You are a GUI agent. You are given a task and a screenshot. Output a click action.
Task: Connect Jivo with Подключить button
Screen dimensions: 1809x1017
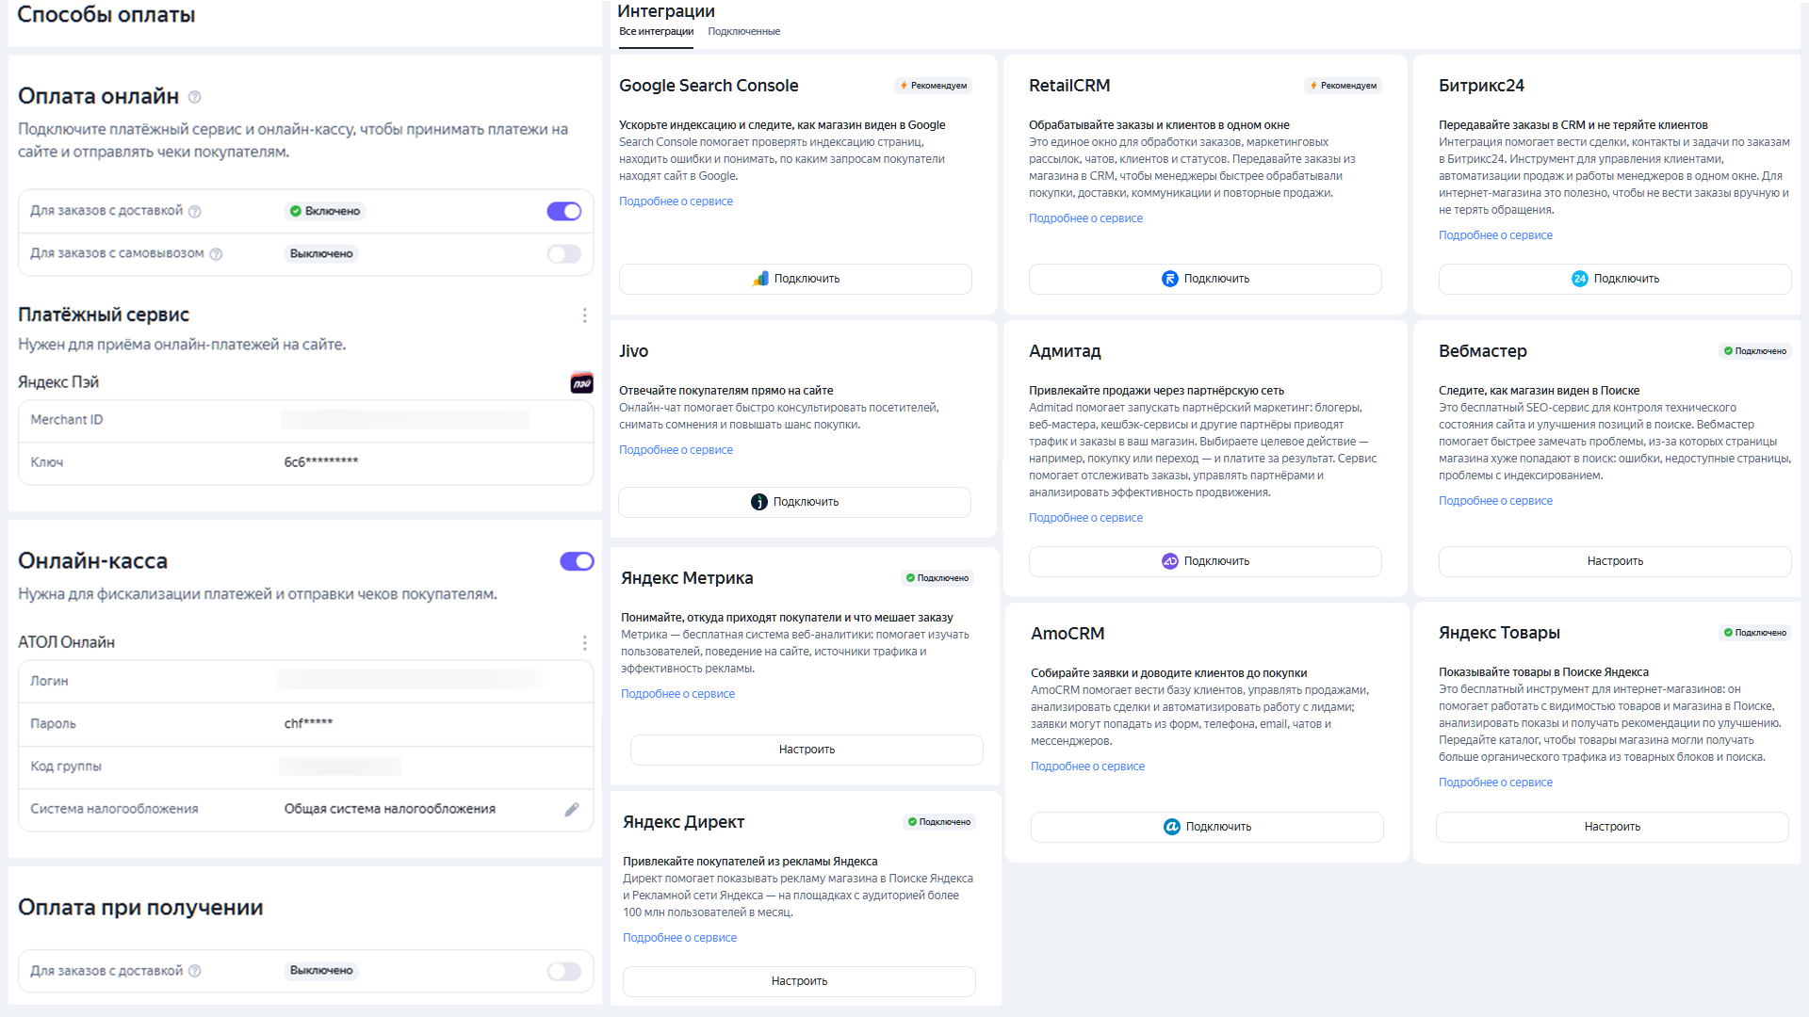[x=794, y=502]
